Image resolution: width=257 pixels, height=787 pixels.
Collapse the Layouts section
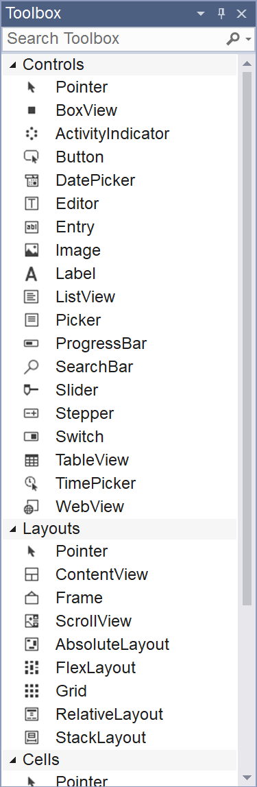(13, 529)
